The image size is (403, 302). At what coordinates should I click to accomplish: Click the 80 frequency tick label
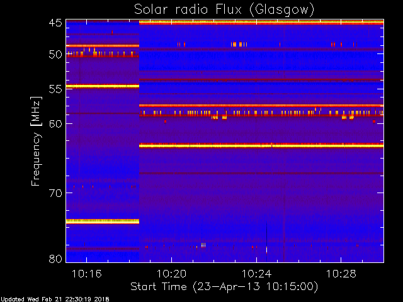pos(55,259)
